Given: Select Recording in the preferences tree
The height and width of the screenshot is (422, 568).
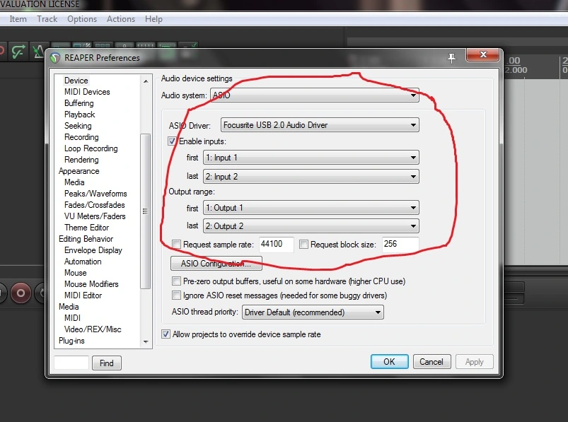Looking at the screenshot, I should point(81,137).
